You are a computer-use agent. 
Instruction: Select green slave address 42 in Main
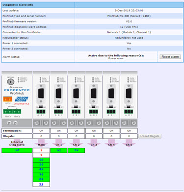pos(41,169)
